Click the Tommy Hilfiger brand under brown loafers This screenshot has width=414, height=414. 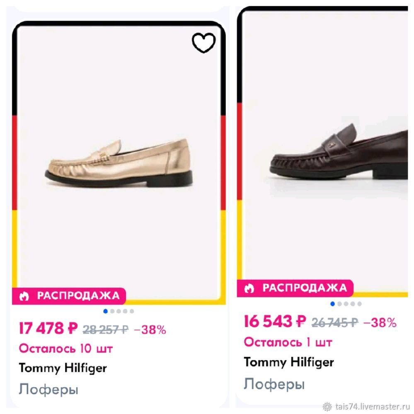289,362
